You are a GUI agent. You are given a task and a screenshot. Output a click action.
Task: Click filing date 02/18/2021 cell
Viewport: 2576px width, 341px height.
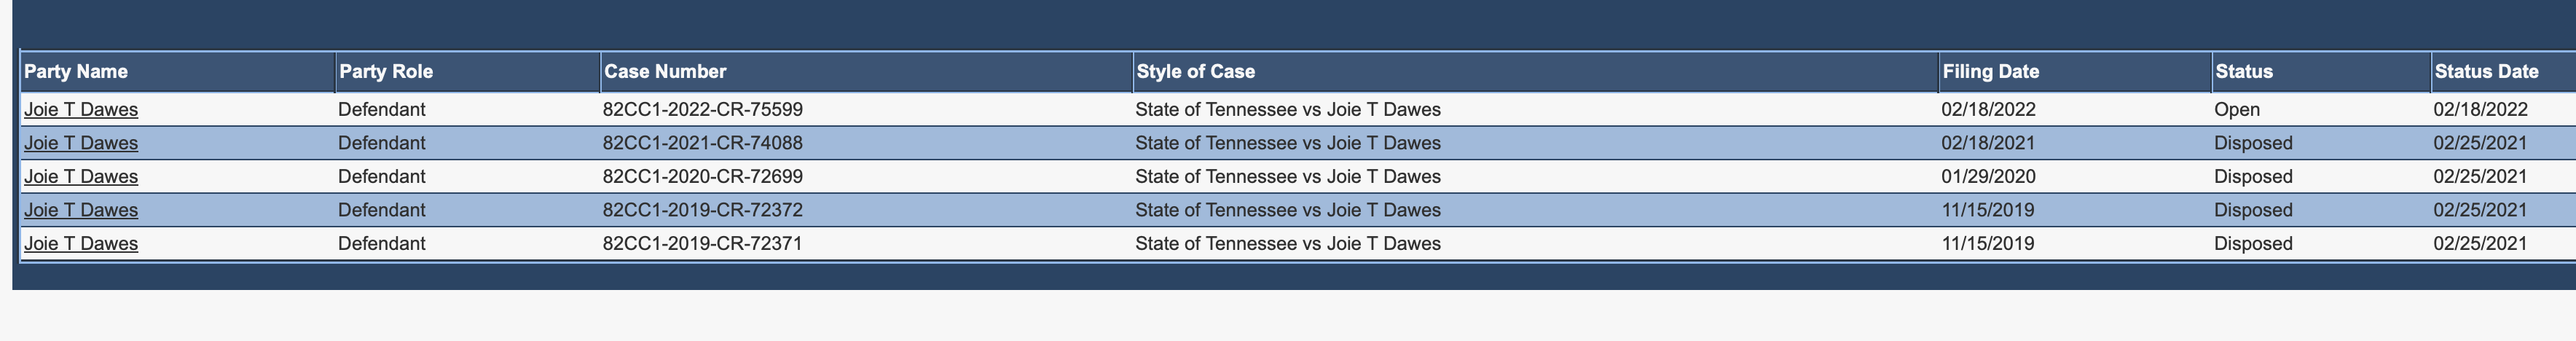(x=2075, y=143)
